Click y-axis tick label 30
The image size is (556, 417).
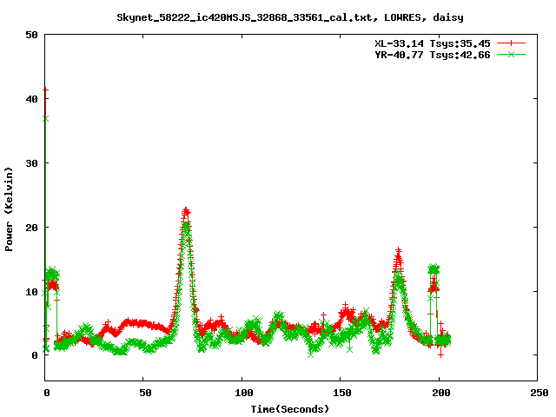pyautogui.click(x=31, y=163)
